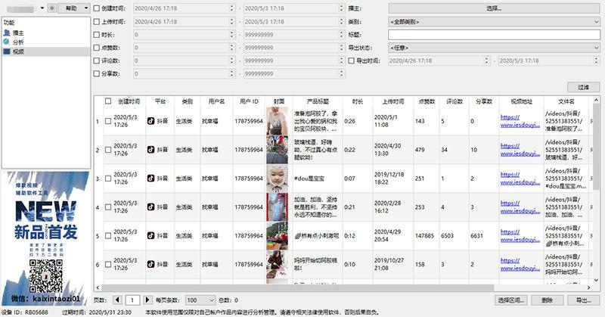The width and height of the screenshot is (605, 317).
Task: Click the 过滤 button
Action: [583, 87]
